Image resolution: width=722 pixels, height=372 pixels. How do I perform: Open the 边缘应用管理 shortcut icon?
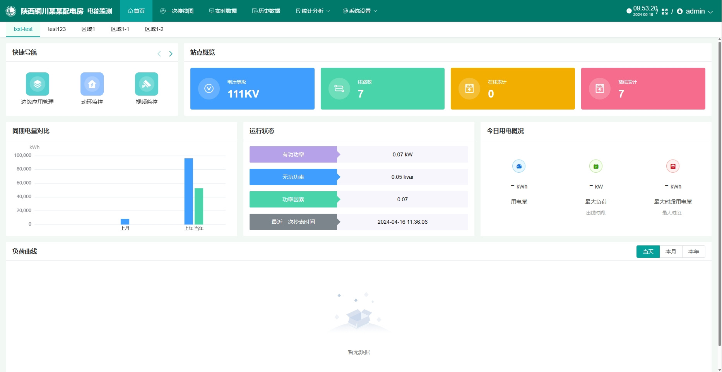pos(37,84)
